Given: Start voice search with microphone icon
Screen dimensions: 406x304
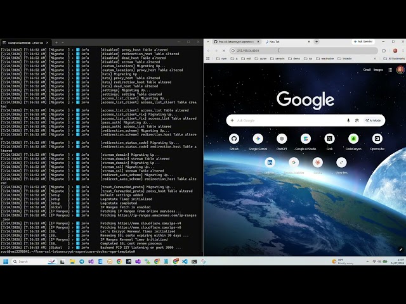Looking at the screenshot, I should pos(348,120).
